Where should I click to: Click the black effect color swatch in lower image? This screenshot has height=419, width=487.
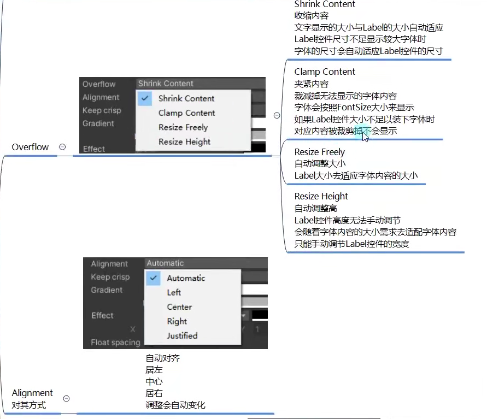click(260, 315)
